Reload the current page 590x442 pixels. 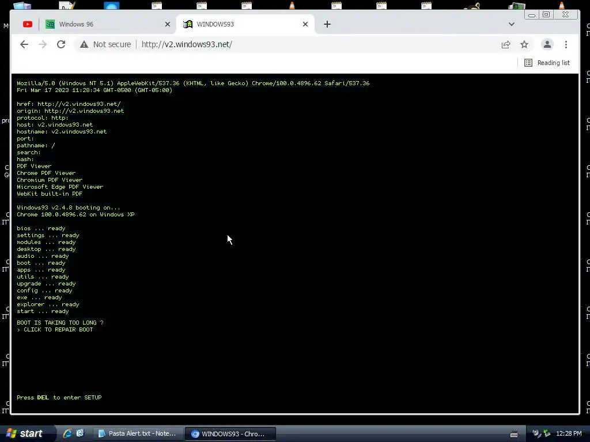point(61,44)
